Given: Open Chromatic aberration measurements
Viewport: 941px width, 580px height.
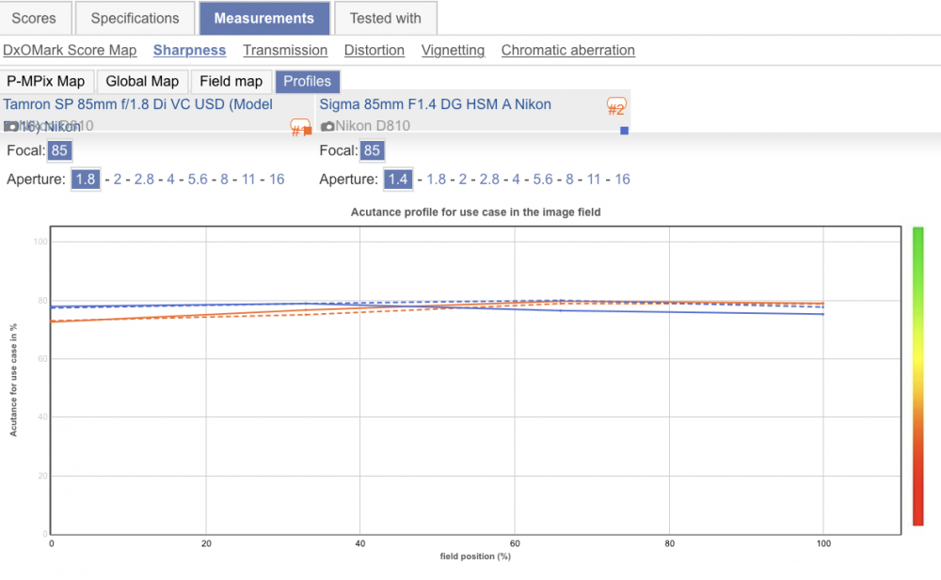Looking at the screenshot, I should [568, 51].
